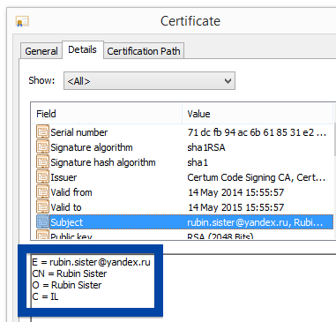
Task: Click the Value column header
Action: coord(258,114)
